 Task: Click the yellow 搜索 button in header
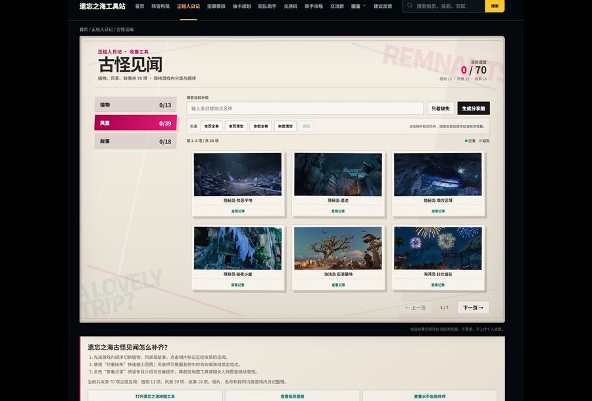tap(495, 6)
